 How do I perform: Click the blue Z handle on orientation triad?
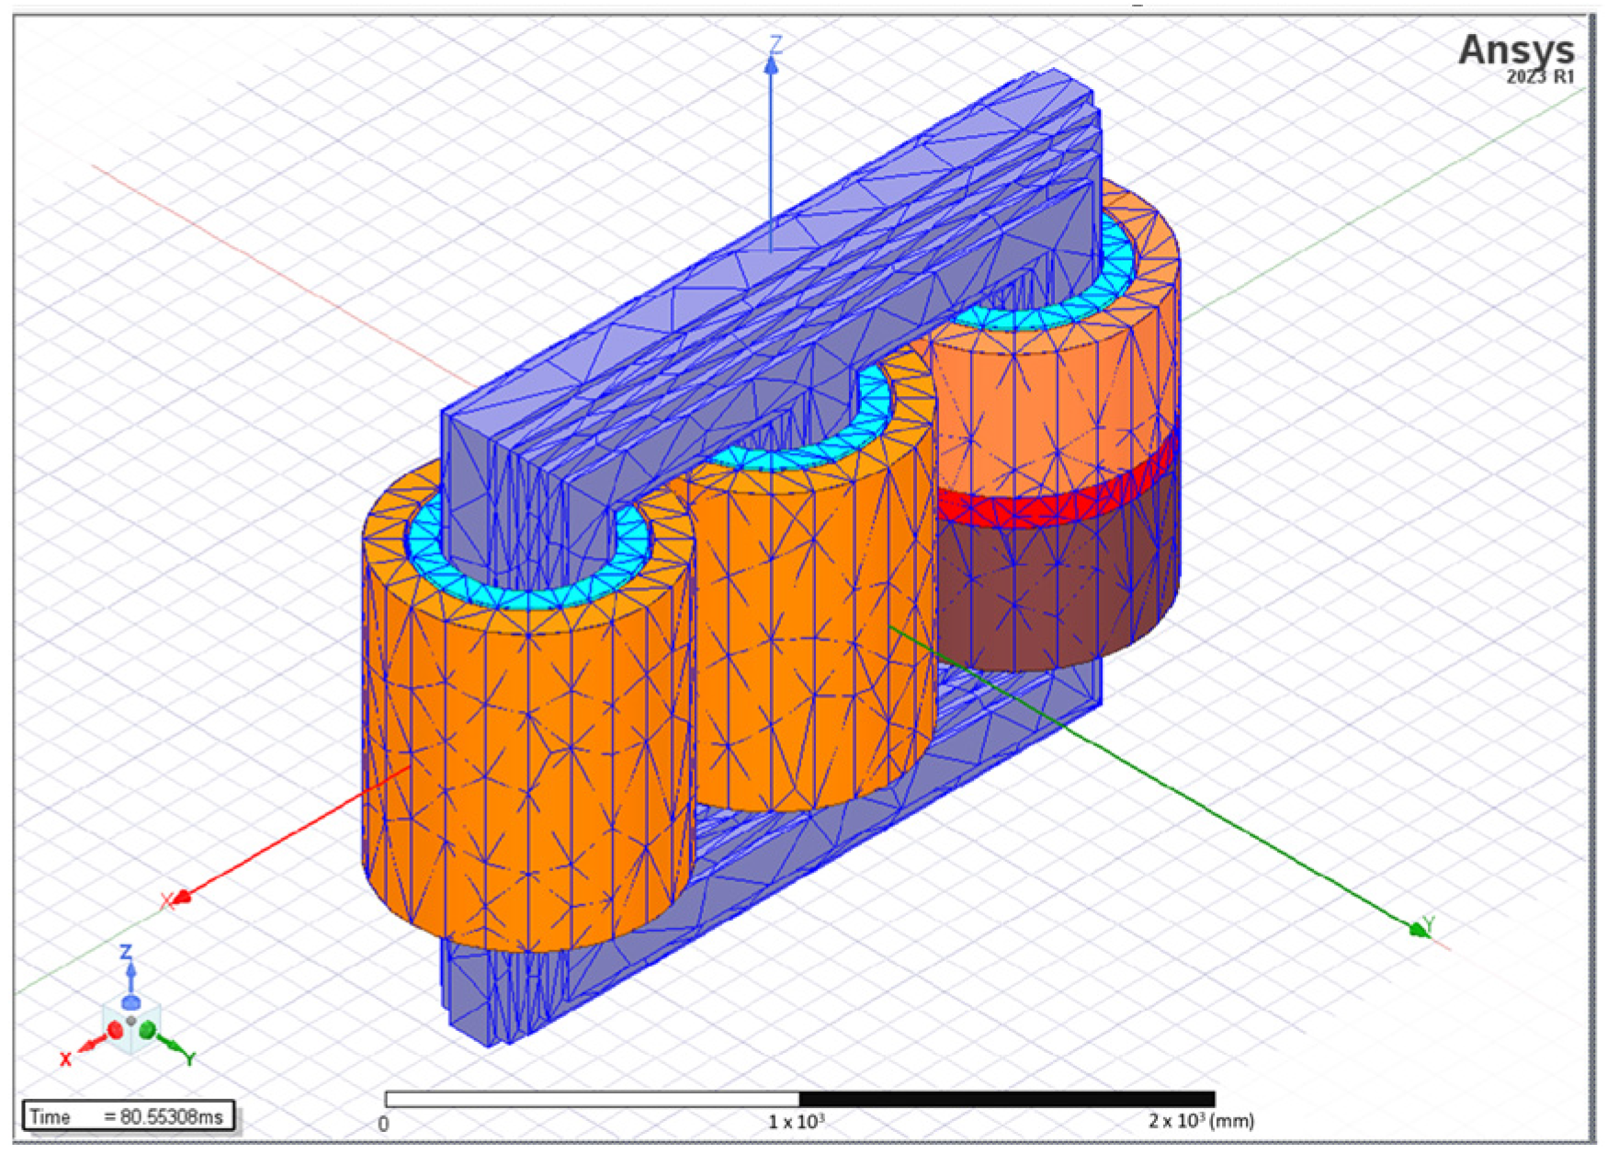coord(130,1000)
